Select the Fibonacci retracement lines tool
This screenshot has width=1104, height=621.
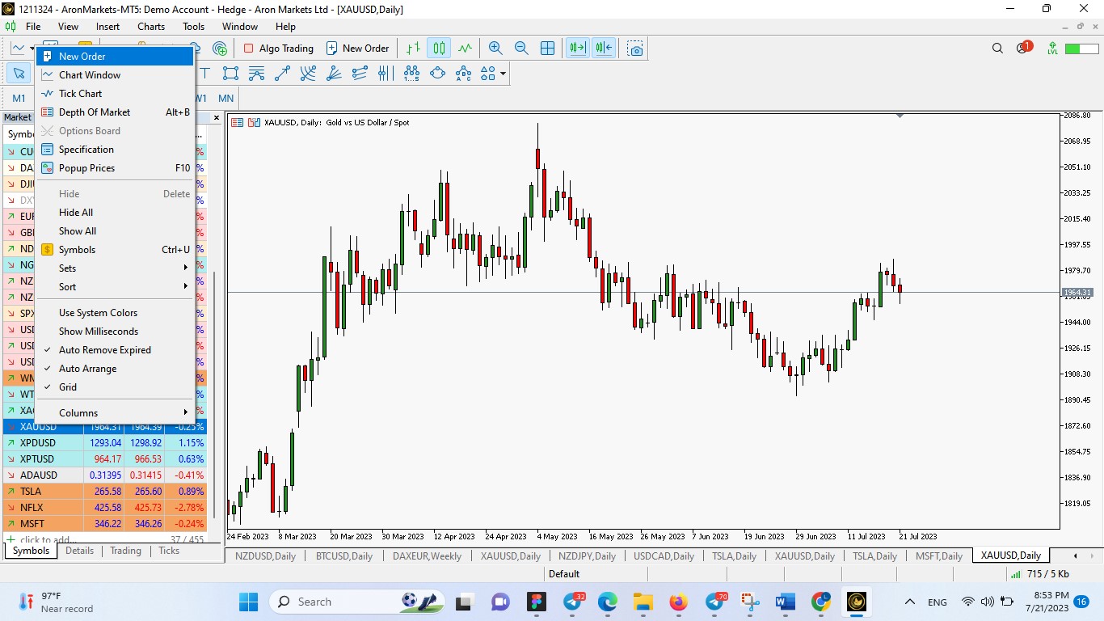256,74
